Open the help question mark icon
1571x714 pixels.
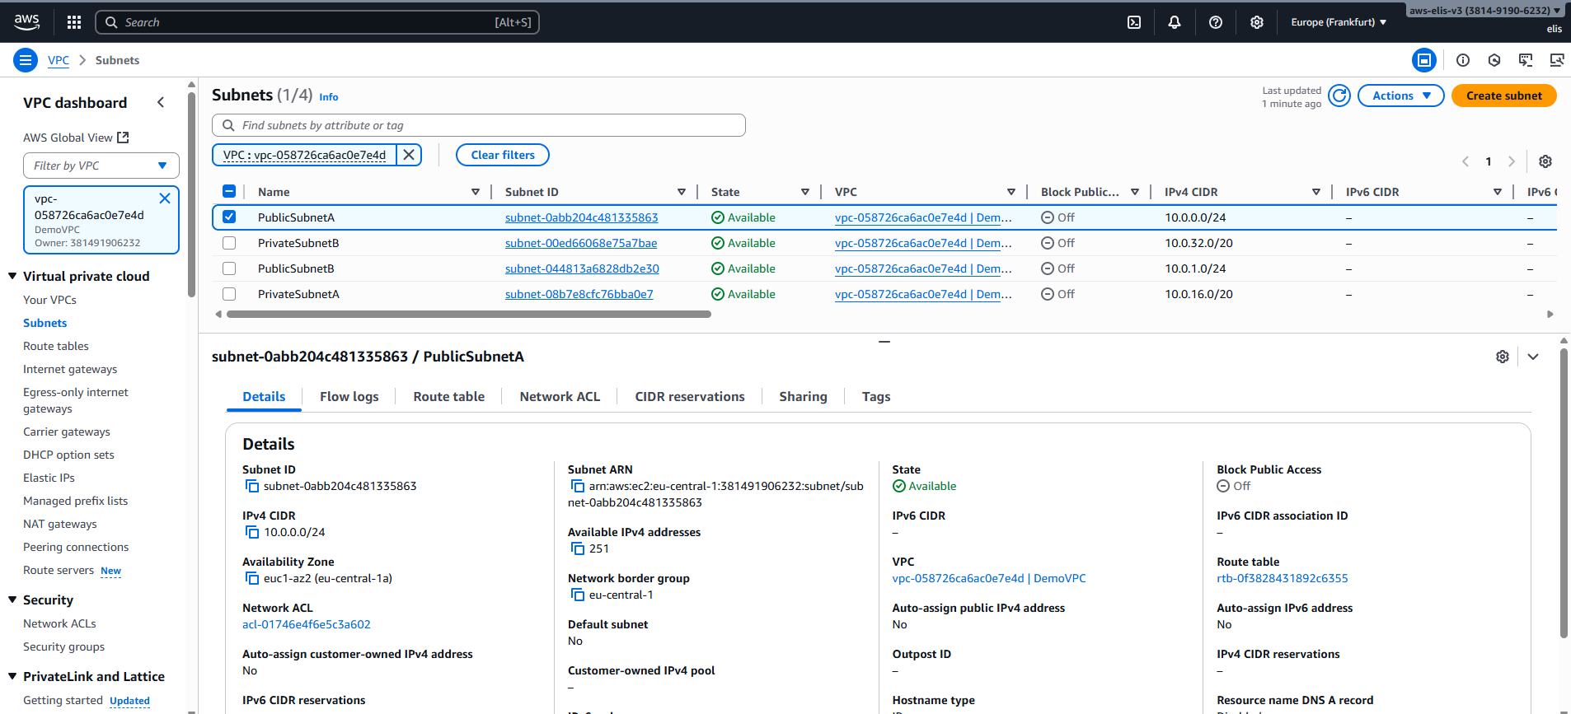[1216, 22]
